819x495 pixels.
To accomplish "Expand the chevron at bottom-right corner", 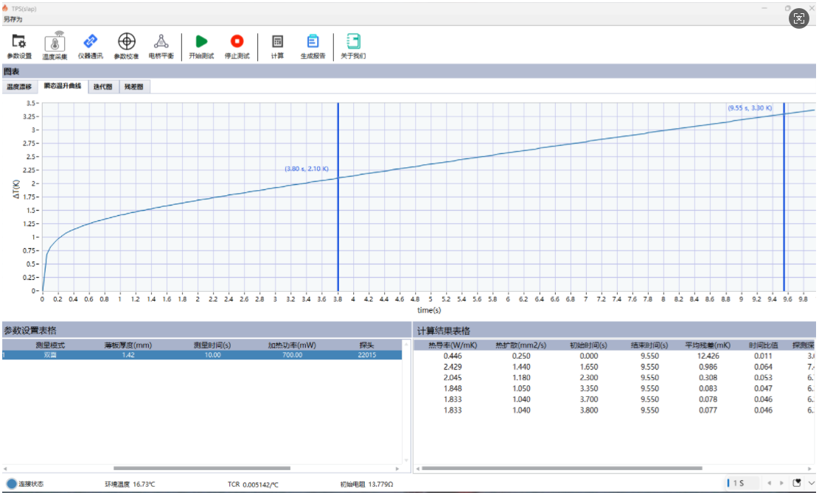I will pyautogui.click(x=812, y=483).
